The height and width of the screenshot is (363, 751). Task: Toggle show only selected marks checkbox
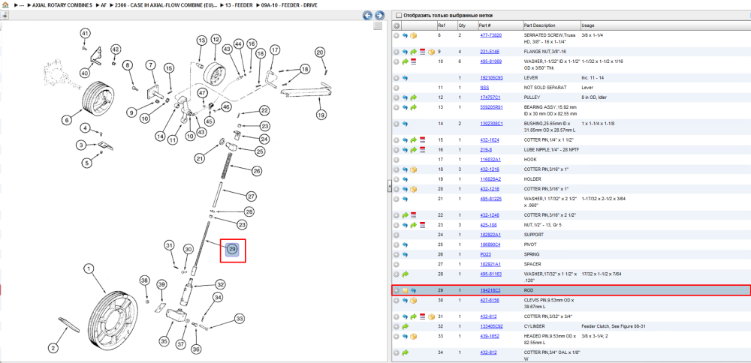[x=399, y=15]
